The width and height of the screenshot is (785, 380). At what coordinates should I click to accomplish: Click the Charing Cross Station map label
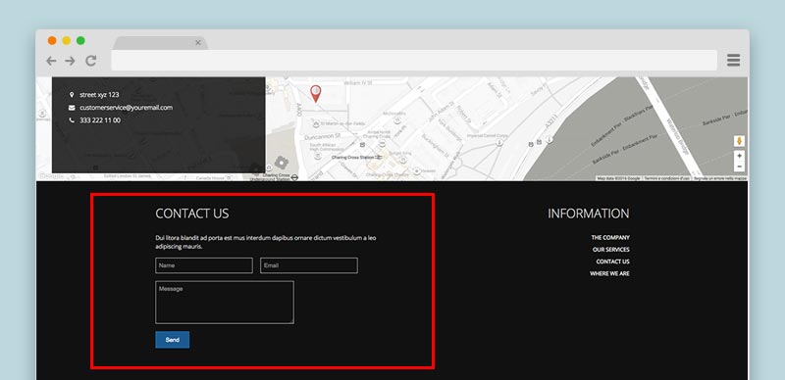[x=352, y=157]
